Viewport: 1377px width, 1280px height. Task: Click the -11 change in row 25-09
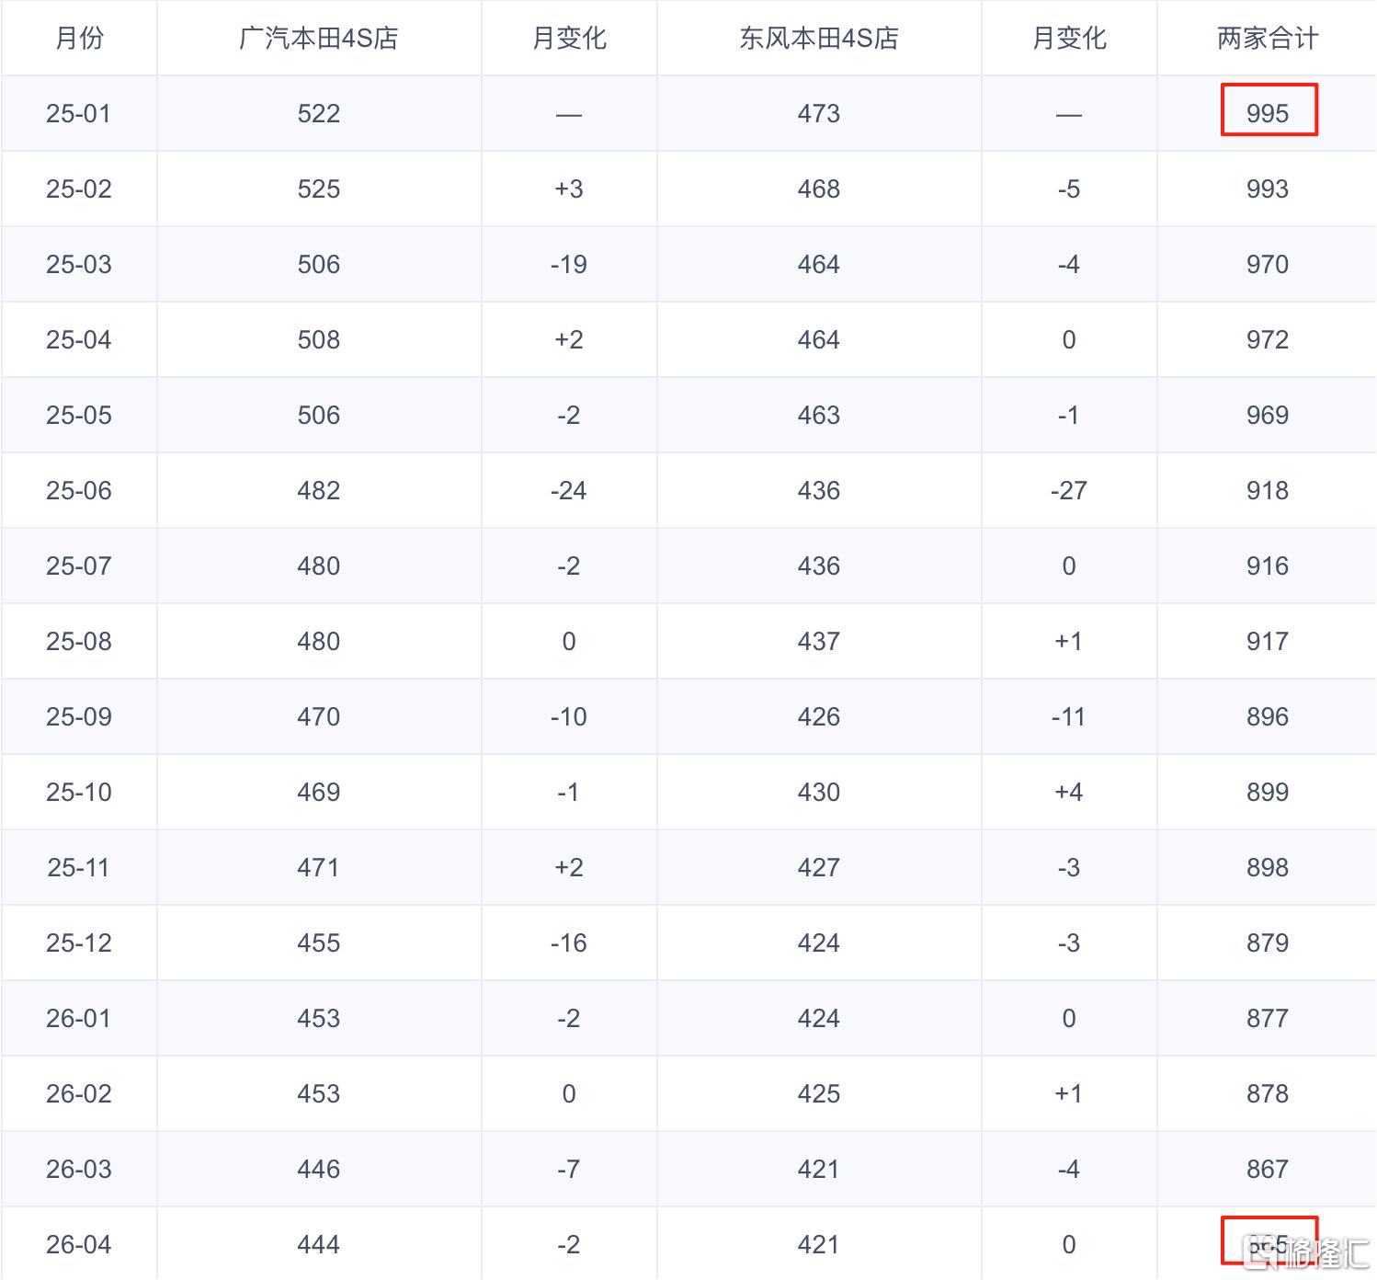tap(1069, 716)
